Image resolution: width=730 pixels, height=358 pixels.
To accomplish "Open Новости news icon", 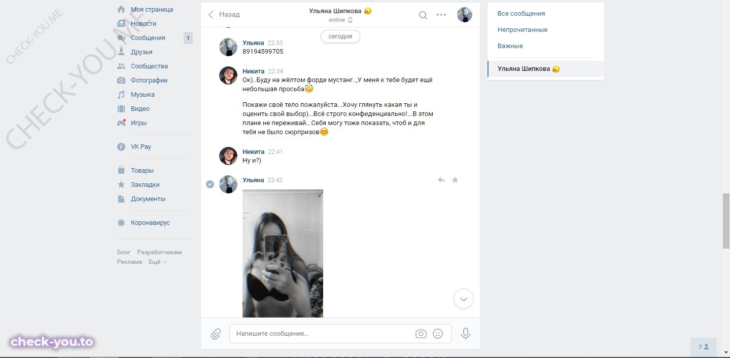I will click(x=121, y=24).
